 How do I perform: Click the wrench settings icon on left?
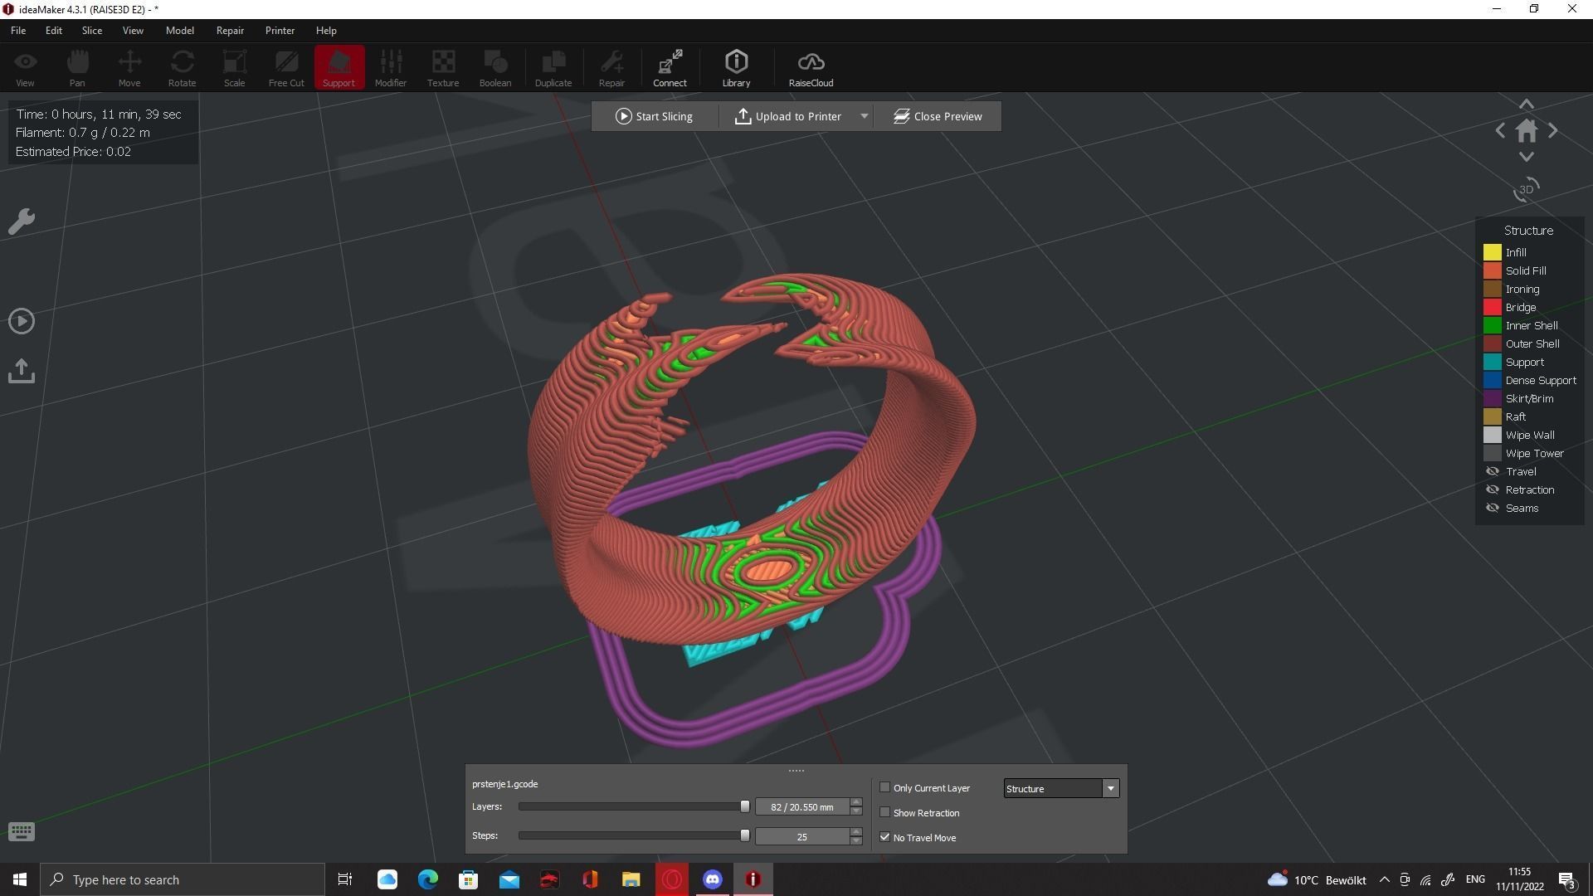pyautogui.click(x=22, y=222)
